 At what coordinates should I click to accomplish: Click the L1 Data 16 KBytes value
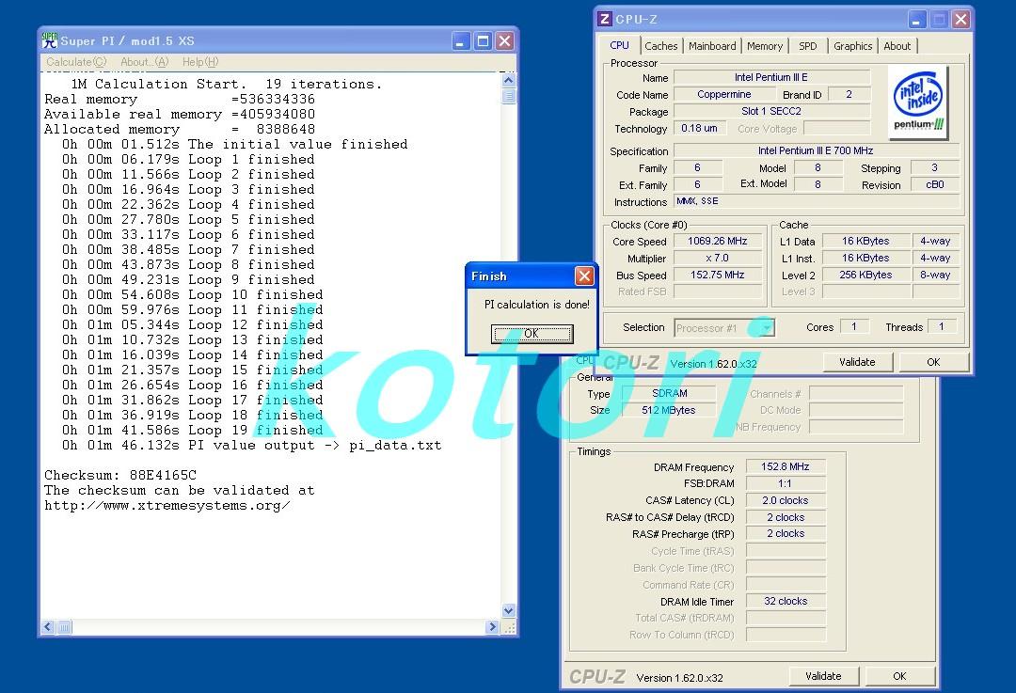pos(866,241)
